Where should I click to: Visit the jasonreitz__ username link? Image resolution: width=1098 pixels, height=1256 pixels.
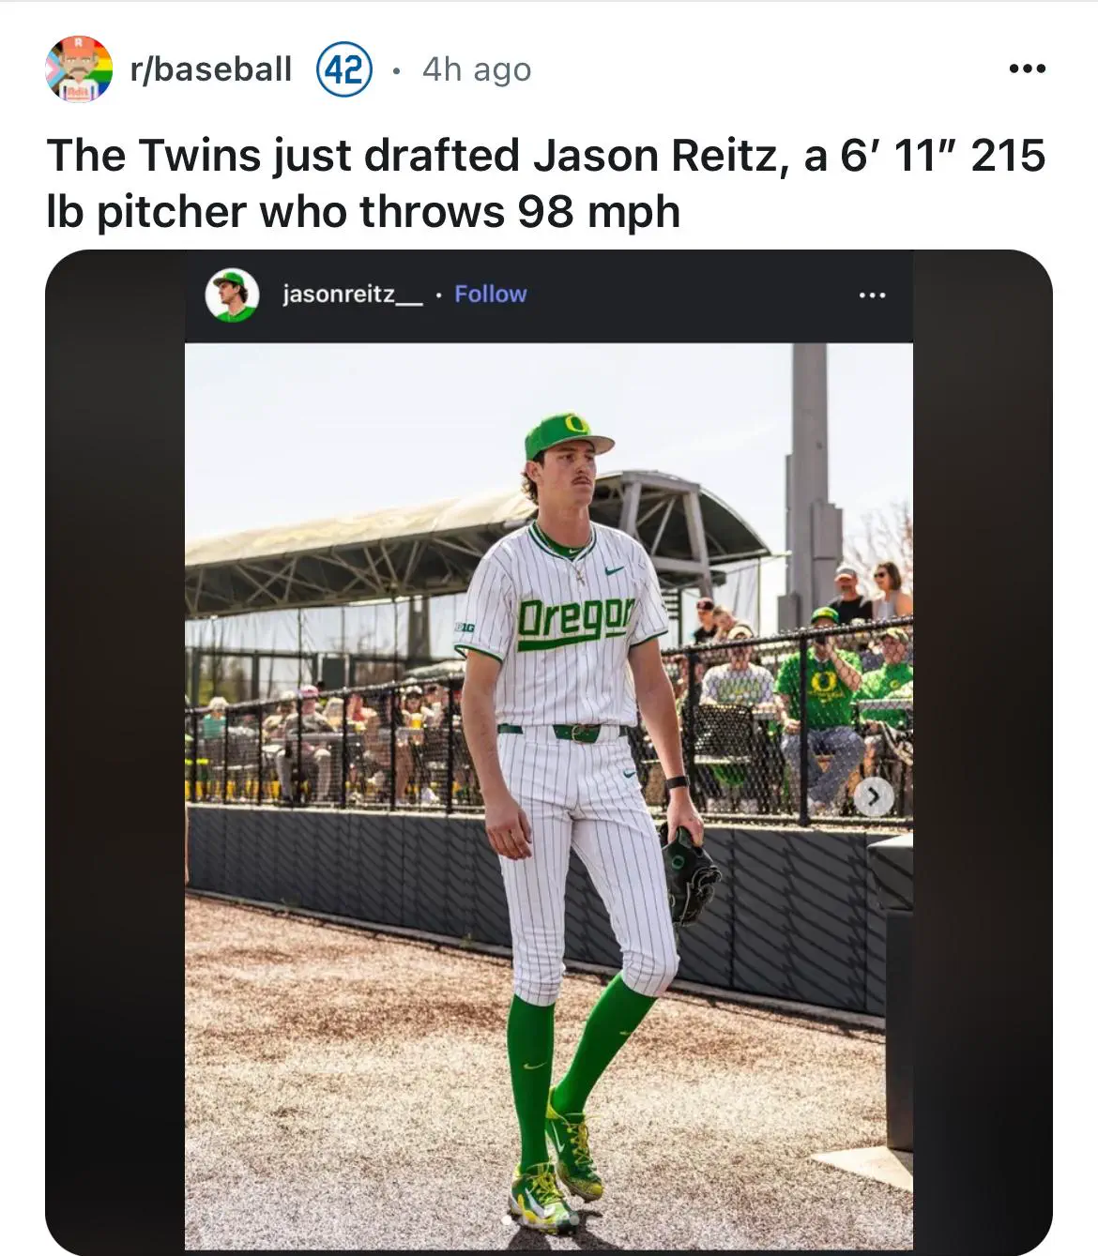352,294
